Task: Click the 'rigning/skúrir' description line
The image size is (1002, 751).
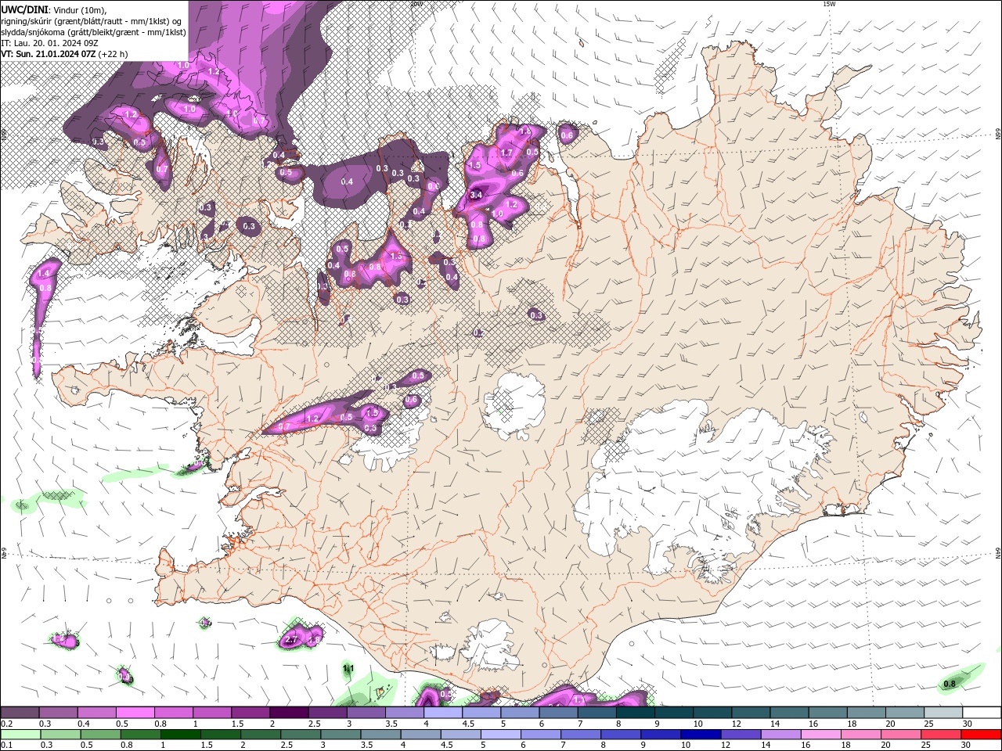Action: point(92,21)
